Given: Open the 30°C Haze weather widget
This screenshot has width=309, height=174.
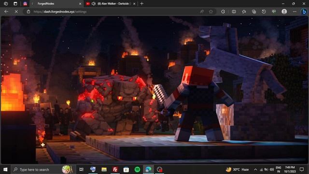Looking at the screenshot, I should pos(238,170).
